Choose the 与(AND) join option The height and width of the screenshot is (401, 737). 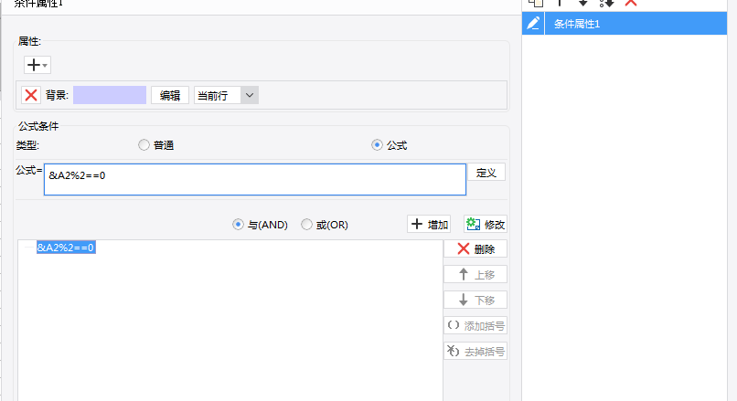click(x=238, y=225)
